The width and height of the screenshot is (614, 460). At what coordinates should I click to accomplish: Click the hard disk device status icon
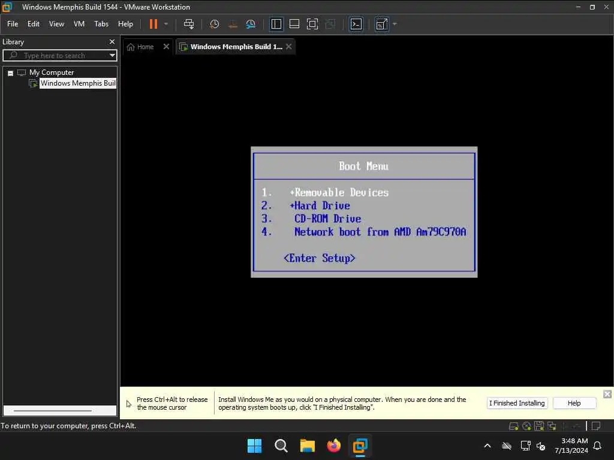tap(513, 426)
